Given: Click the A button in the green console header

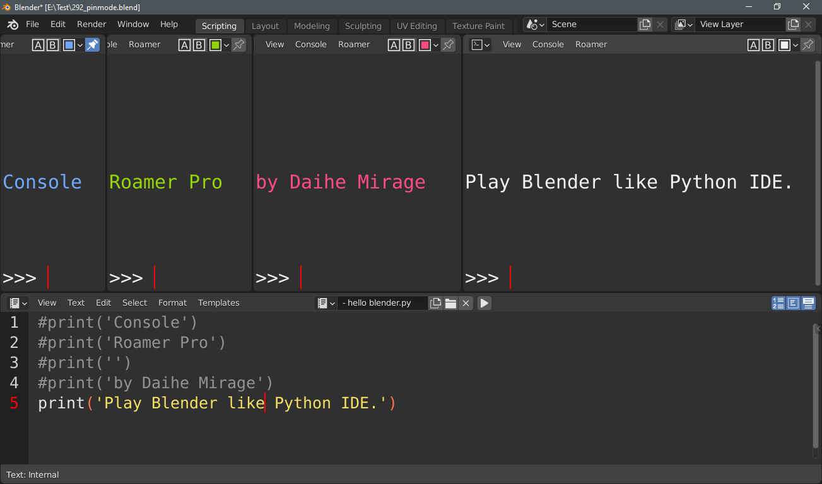Looking at the screenshot, I should click(x=185, y=45).
